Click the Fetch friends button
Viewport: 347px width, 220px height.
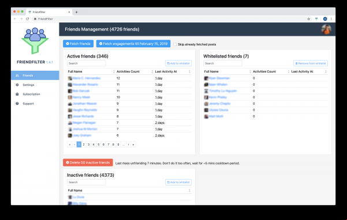tap(79, 44)
